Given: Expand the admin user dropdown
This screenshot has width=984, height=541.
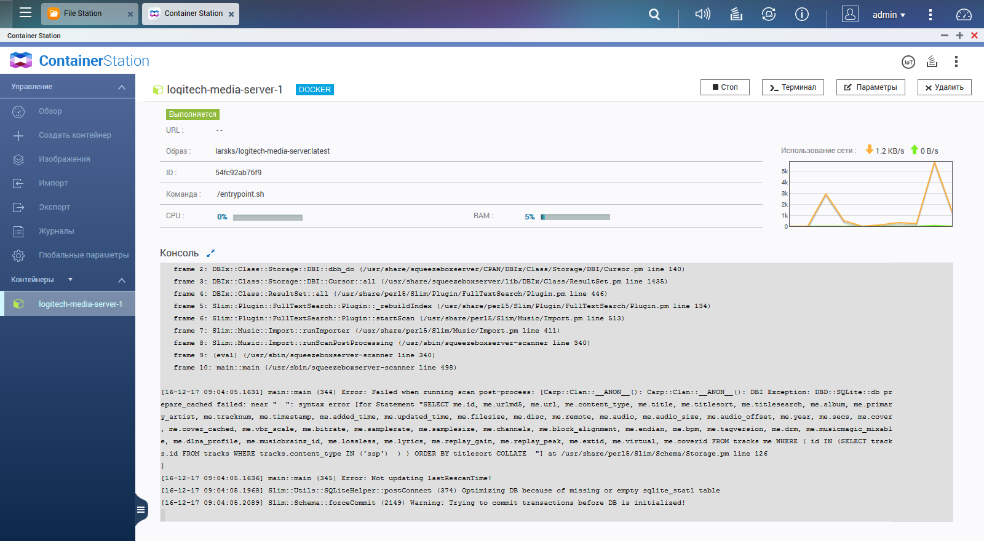Looking at the screenshot, I should pos(889,15).
